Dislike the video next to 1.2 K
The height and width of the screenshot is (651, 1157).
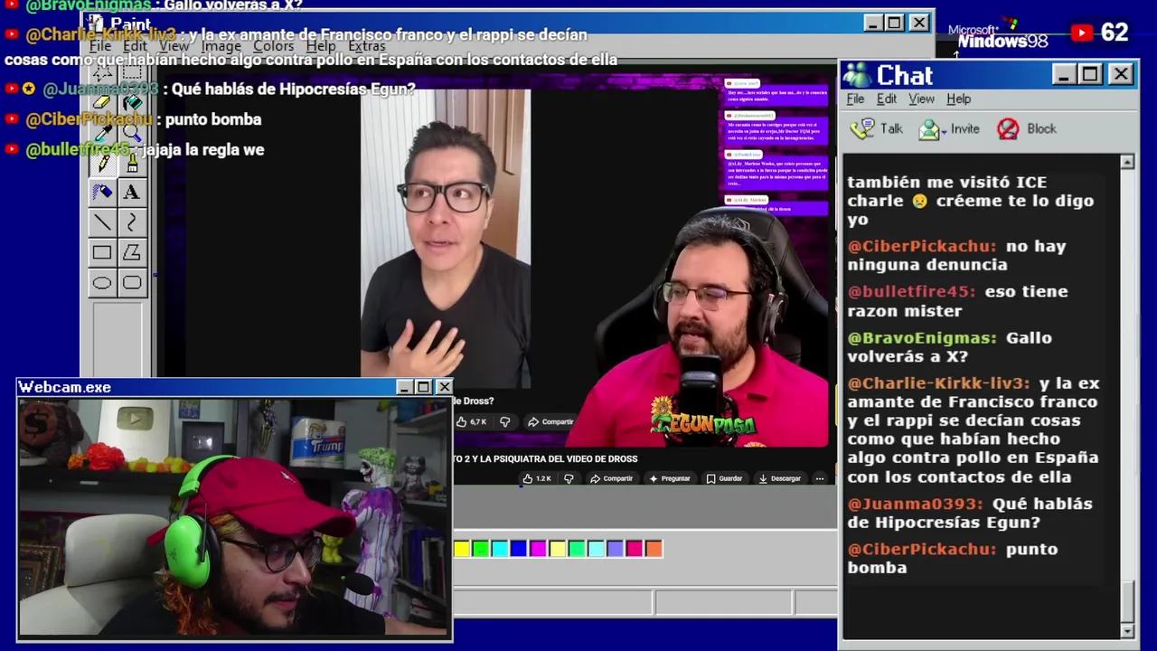[x=569, y=478]
